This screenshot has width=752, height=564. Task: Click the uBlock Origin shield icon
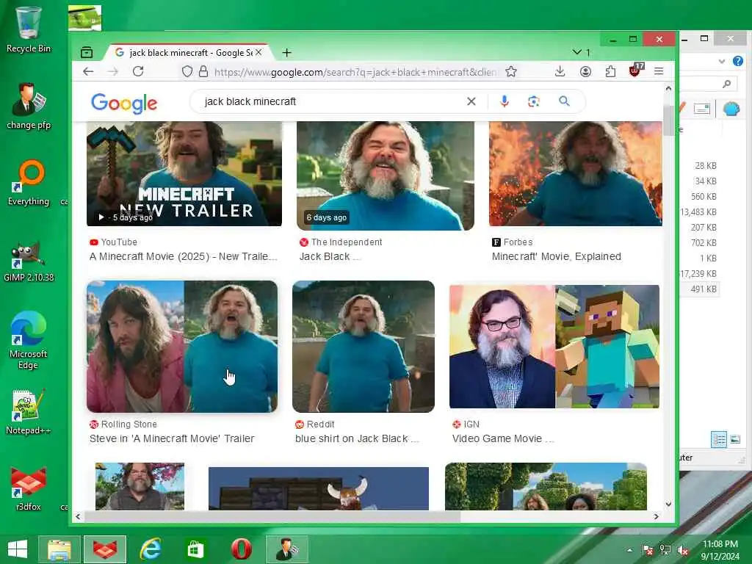point(635,70)
